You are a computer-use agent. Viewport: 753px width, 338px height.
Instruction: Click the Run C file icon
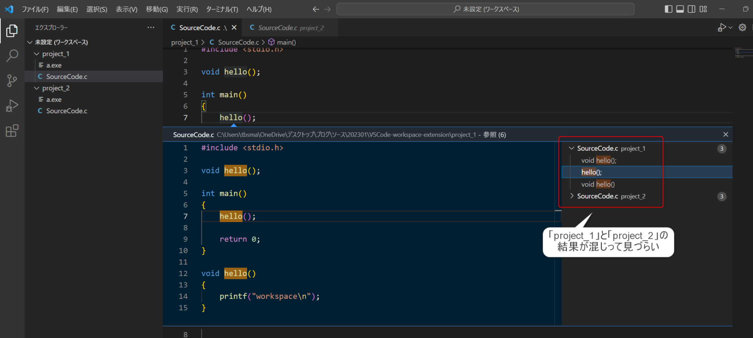722,27
